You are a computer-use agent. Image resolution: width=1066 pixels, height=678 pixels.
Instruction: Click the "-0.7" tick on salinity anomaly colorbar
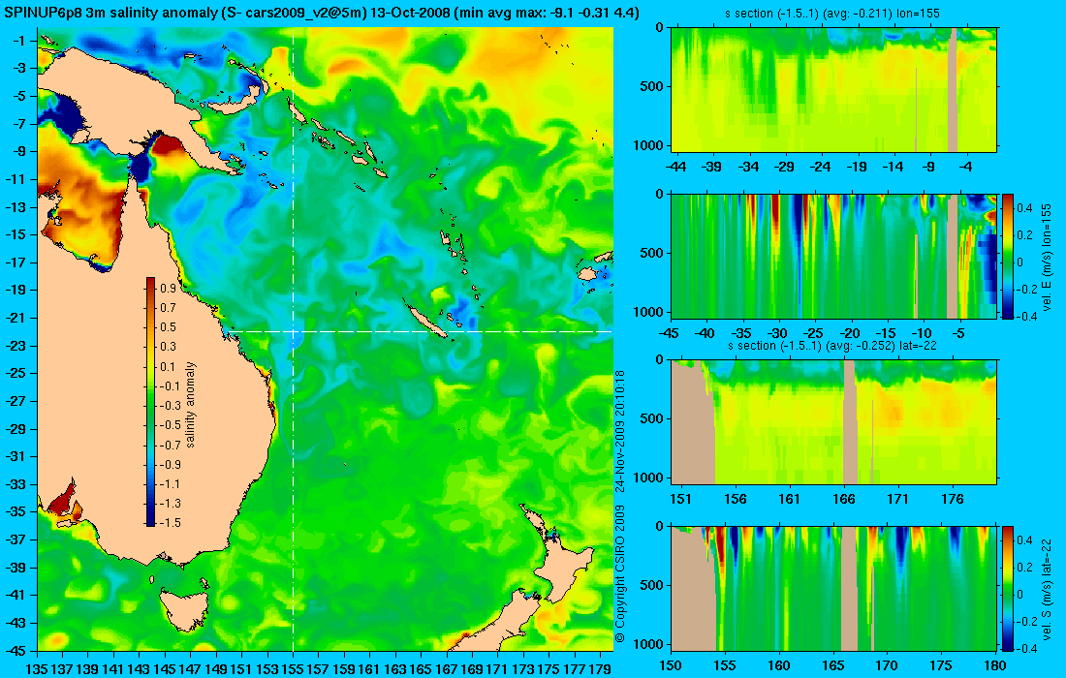pyautogui.click(x=170, y=445)
